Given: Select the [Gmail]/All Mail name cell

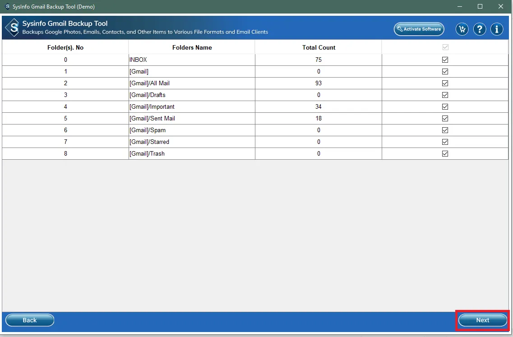Looking at the screenshot, I should pos(192,83).
